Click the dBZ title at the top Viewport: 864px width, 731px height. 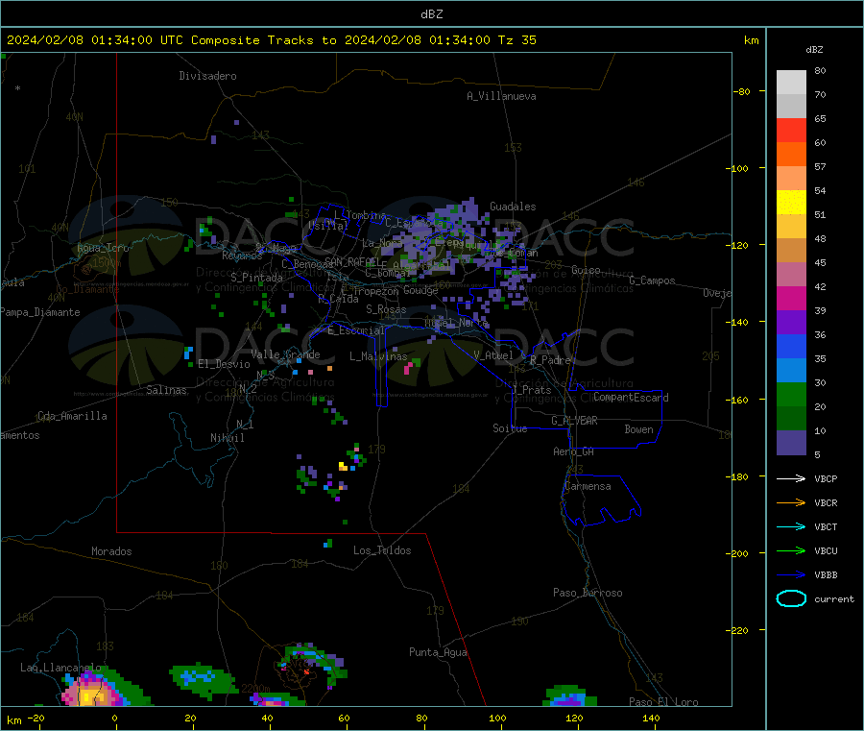pos(431,13)
